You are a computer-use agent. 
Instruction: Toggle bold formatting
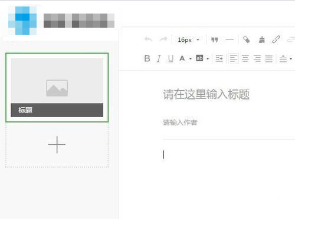pos(147,58)
